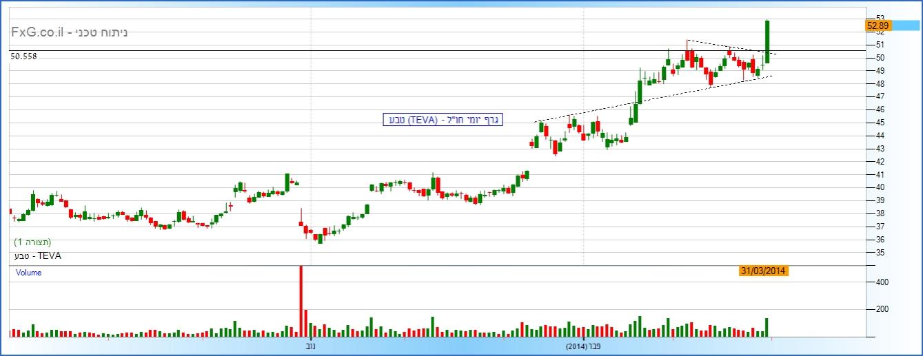This screenshot has height=356, width=923.
Task: Click the green (תצורה 1) label
Action: pyautogui.click(x=32, y=242)
